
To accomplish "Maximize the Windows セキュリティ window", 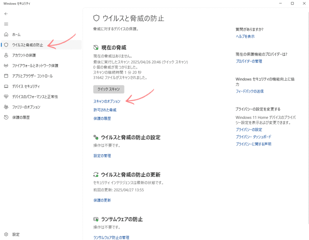I will [292, 3].
